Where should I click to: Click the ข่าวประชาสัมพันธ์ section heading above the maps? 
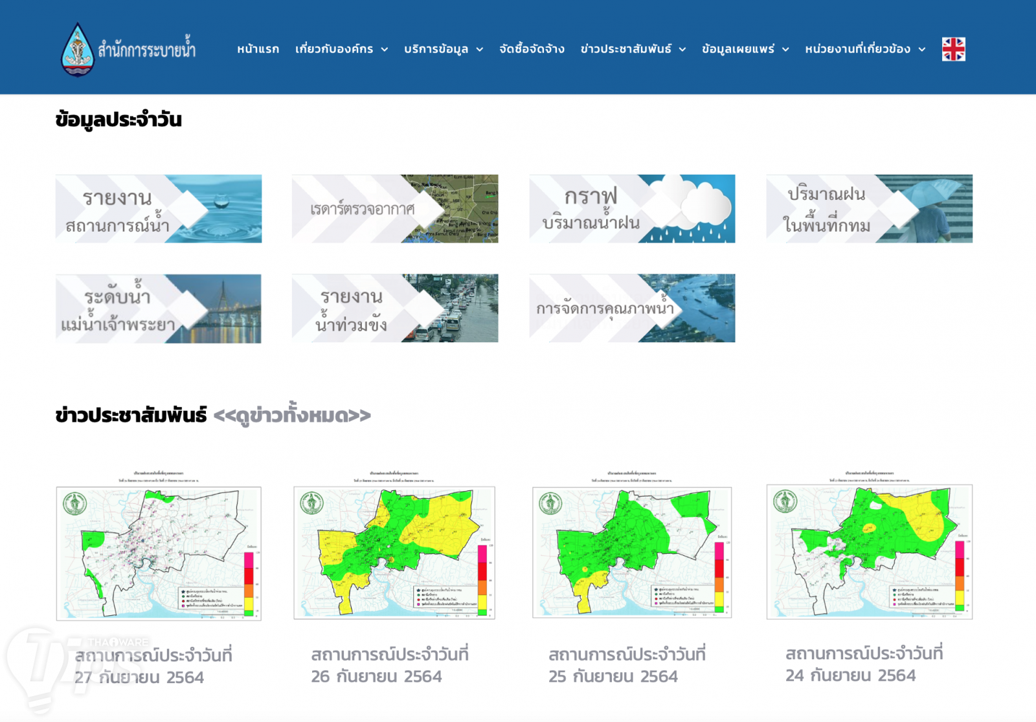131,415
